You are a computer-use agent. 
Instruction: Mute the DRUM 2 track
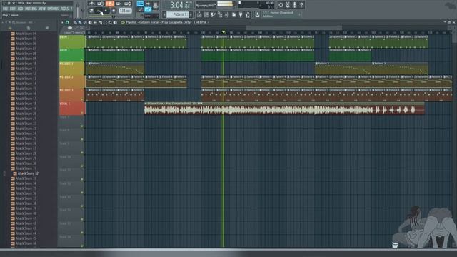[x=82, y=59]
